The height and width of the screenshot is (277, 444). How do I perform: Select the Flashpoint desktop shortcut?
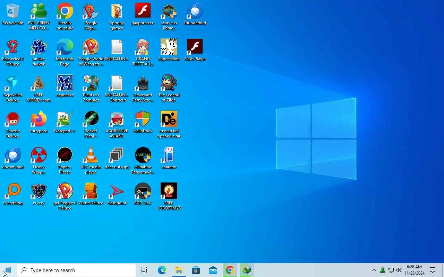pyautogui.click(x=117, y=195)
